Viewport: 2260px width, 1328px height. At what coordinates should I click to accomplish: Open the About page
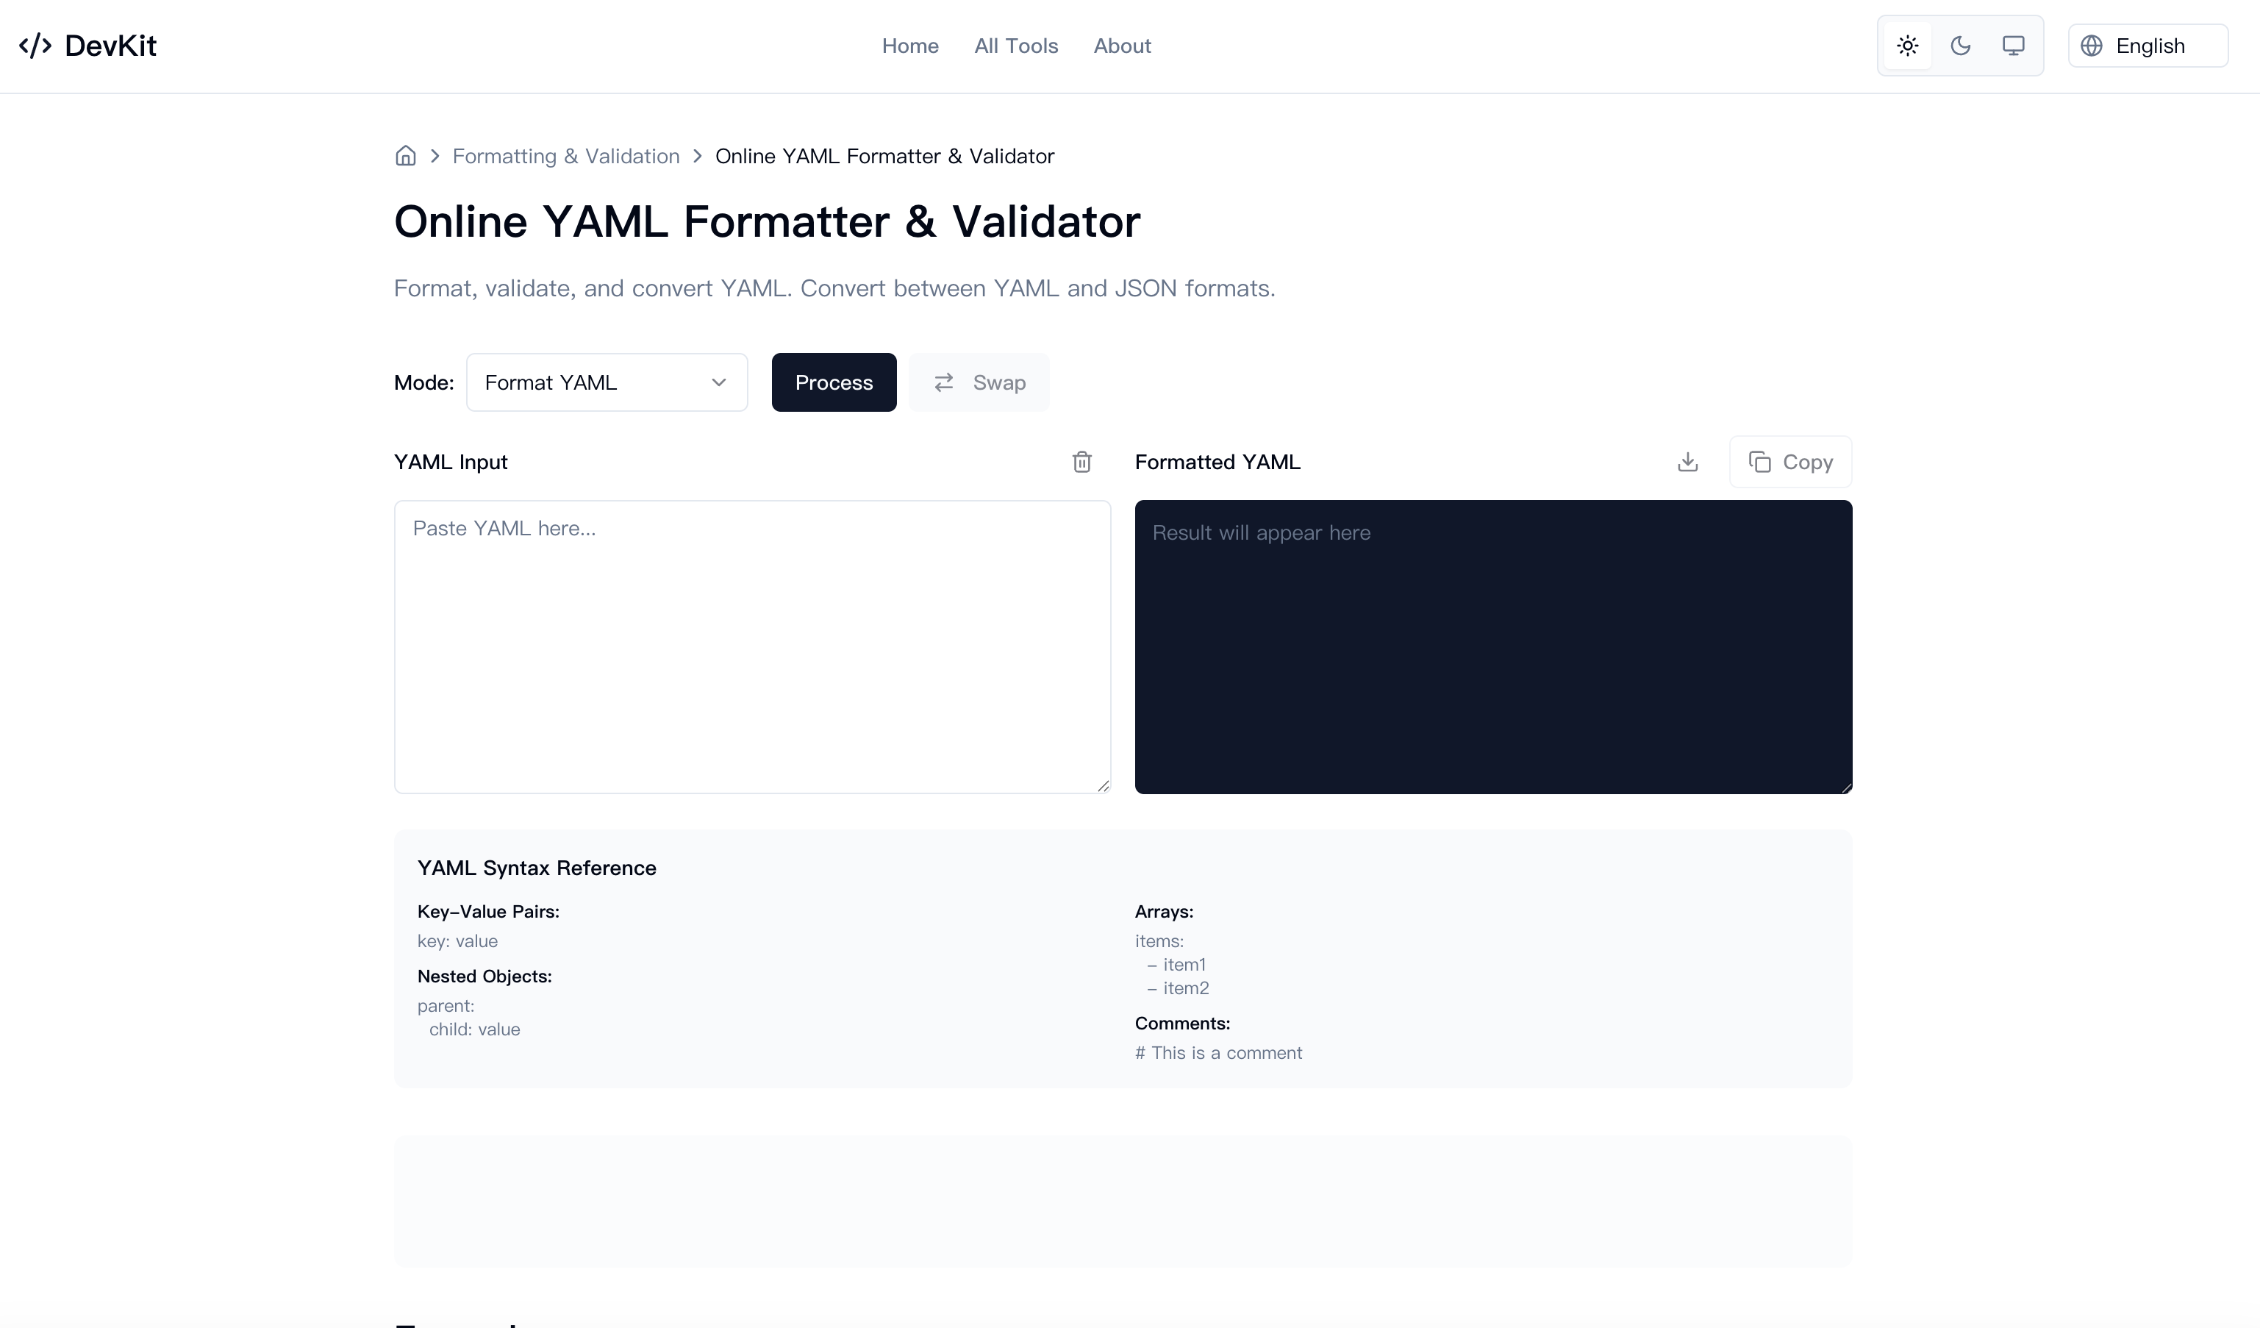click(x=1122, y=45)
